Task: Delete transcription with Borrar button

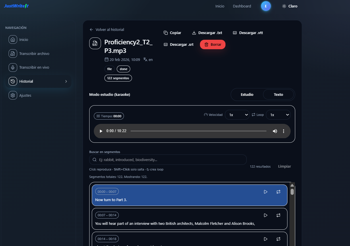Action: (x=213, y=45)
